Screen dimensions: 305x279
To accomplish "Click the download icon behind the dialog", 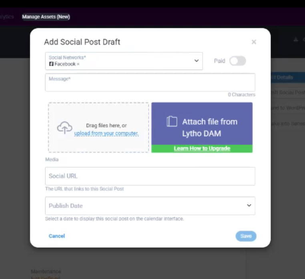I will [296, 40].
